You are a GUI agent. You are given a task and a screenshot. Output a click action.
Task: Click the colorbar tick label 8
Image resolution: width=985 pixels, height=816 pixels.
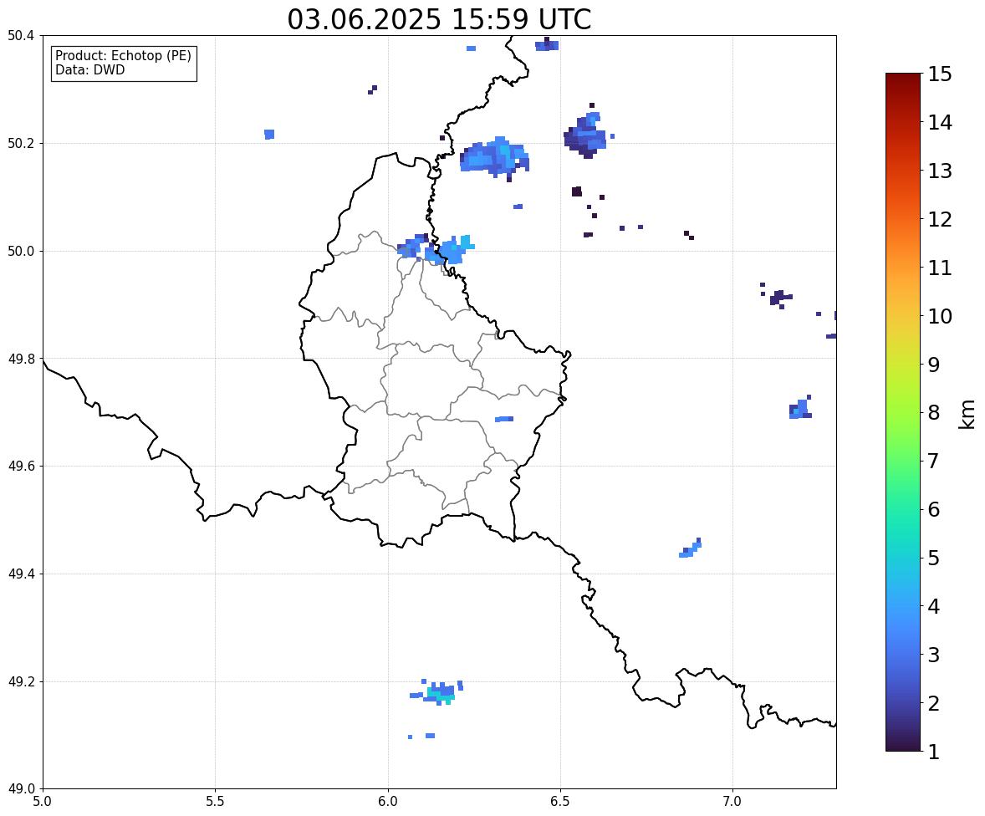coord(933,413)
